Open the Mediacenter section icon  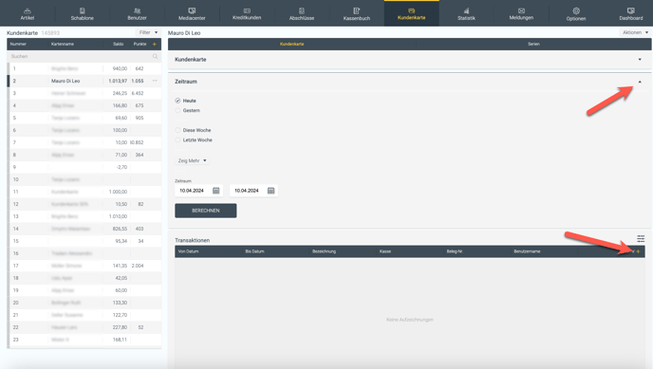pyautogui.click(x=192, y=10)
